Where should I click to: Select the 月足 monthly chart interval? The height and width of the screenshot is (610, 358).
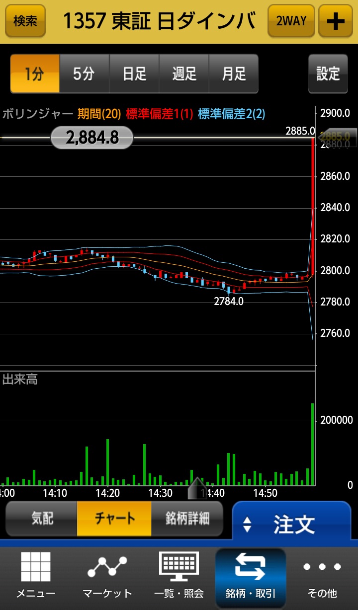click(234, 74)
